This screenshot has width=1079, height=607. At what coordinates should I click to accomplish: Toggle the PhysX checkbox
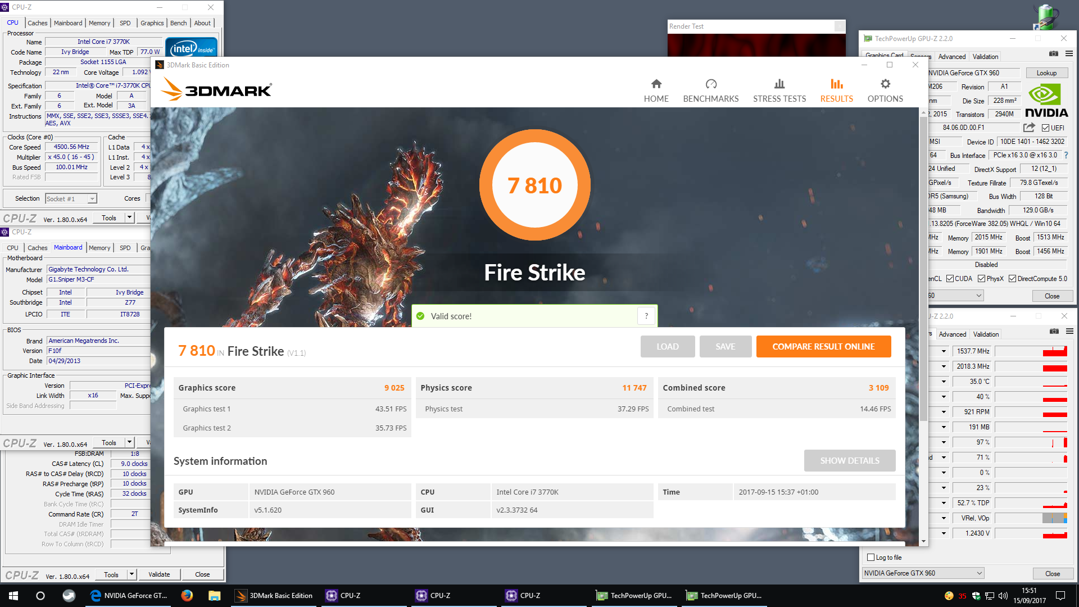click(x=981, y=279)
